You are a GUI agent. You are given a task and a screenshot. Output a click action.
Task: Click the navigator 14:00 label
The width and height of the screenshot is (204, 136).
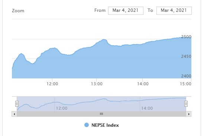tap(147, 108)
